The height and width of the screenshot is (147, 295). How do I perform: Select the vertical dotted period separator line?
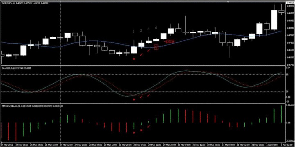point(60,73)
